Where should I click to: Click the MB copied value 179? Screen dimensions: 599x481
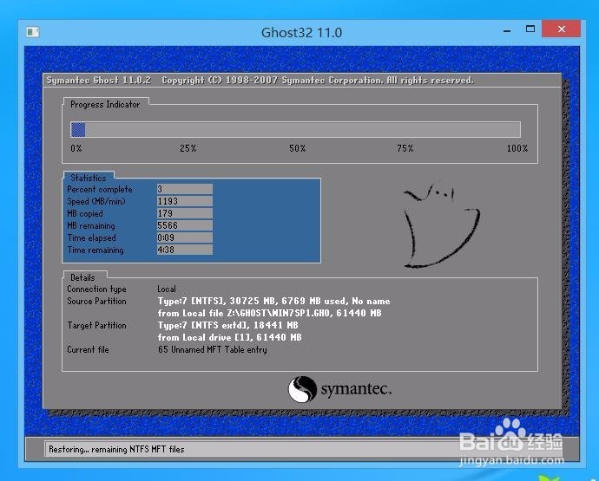coord(185,213)
